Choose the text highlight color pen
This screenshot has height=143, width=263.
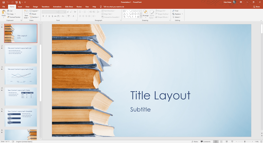click(69, 16)
